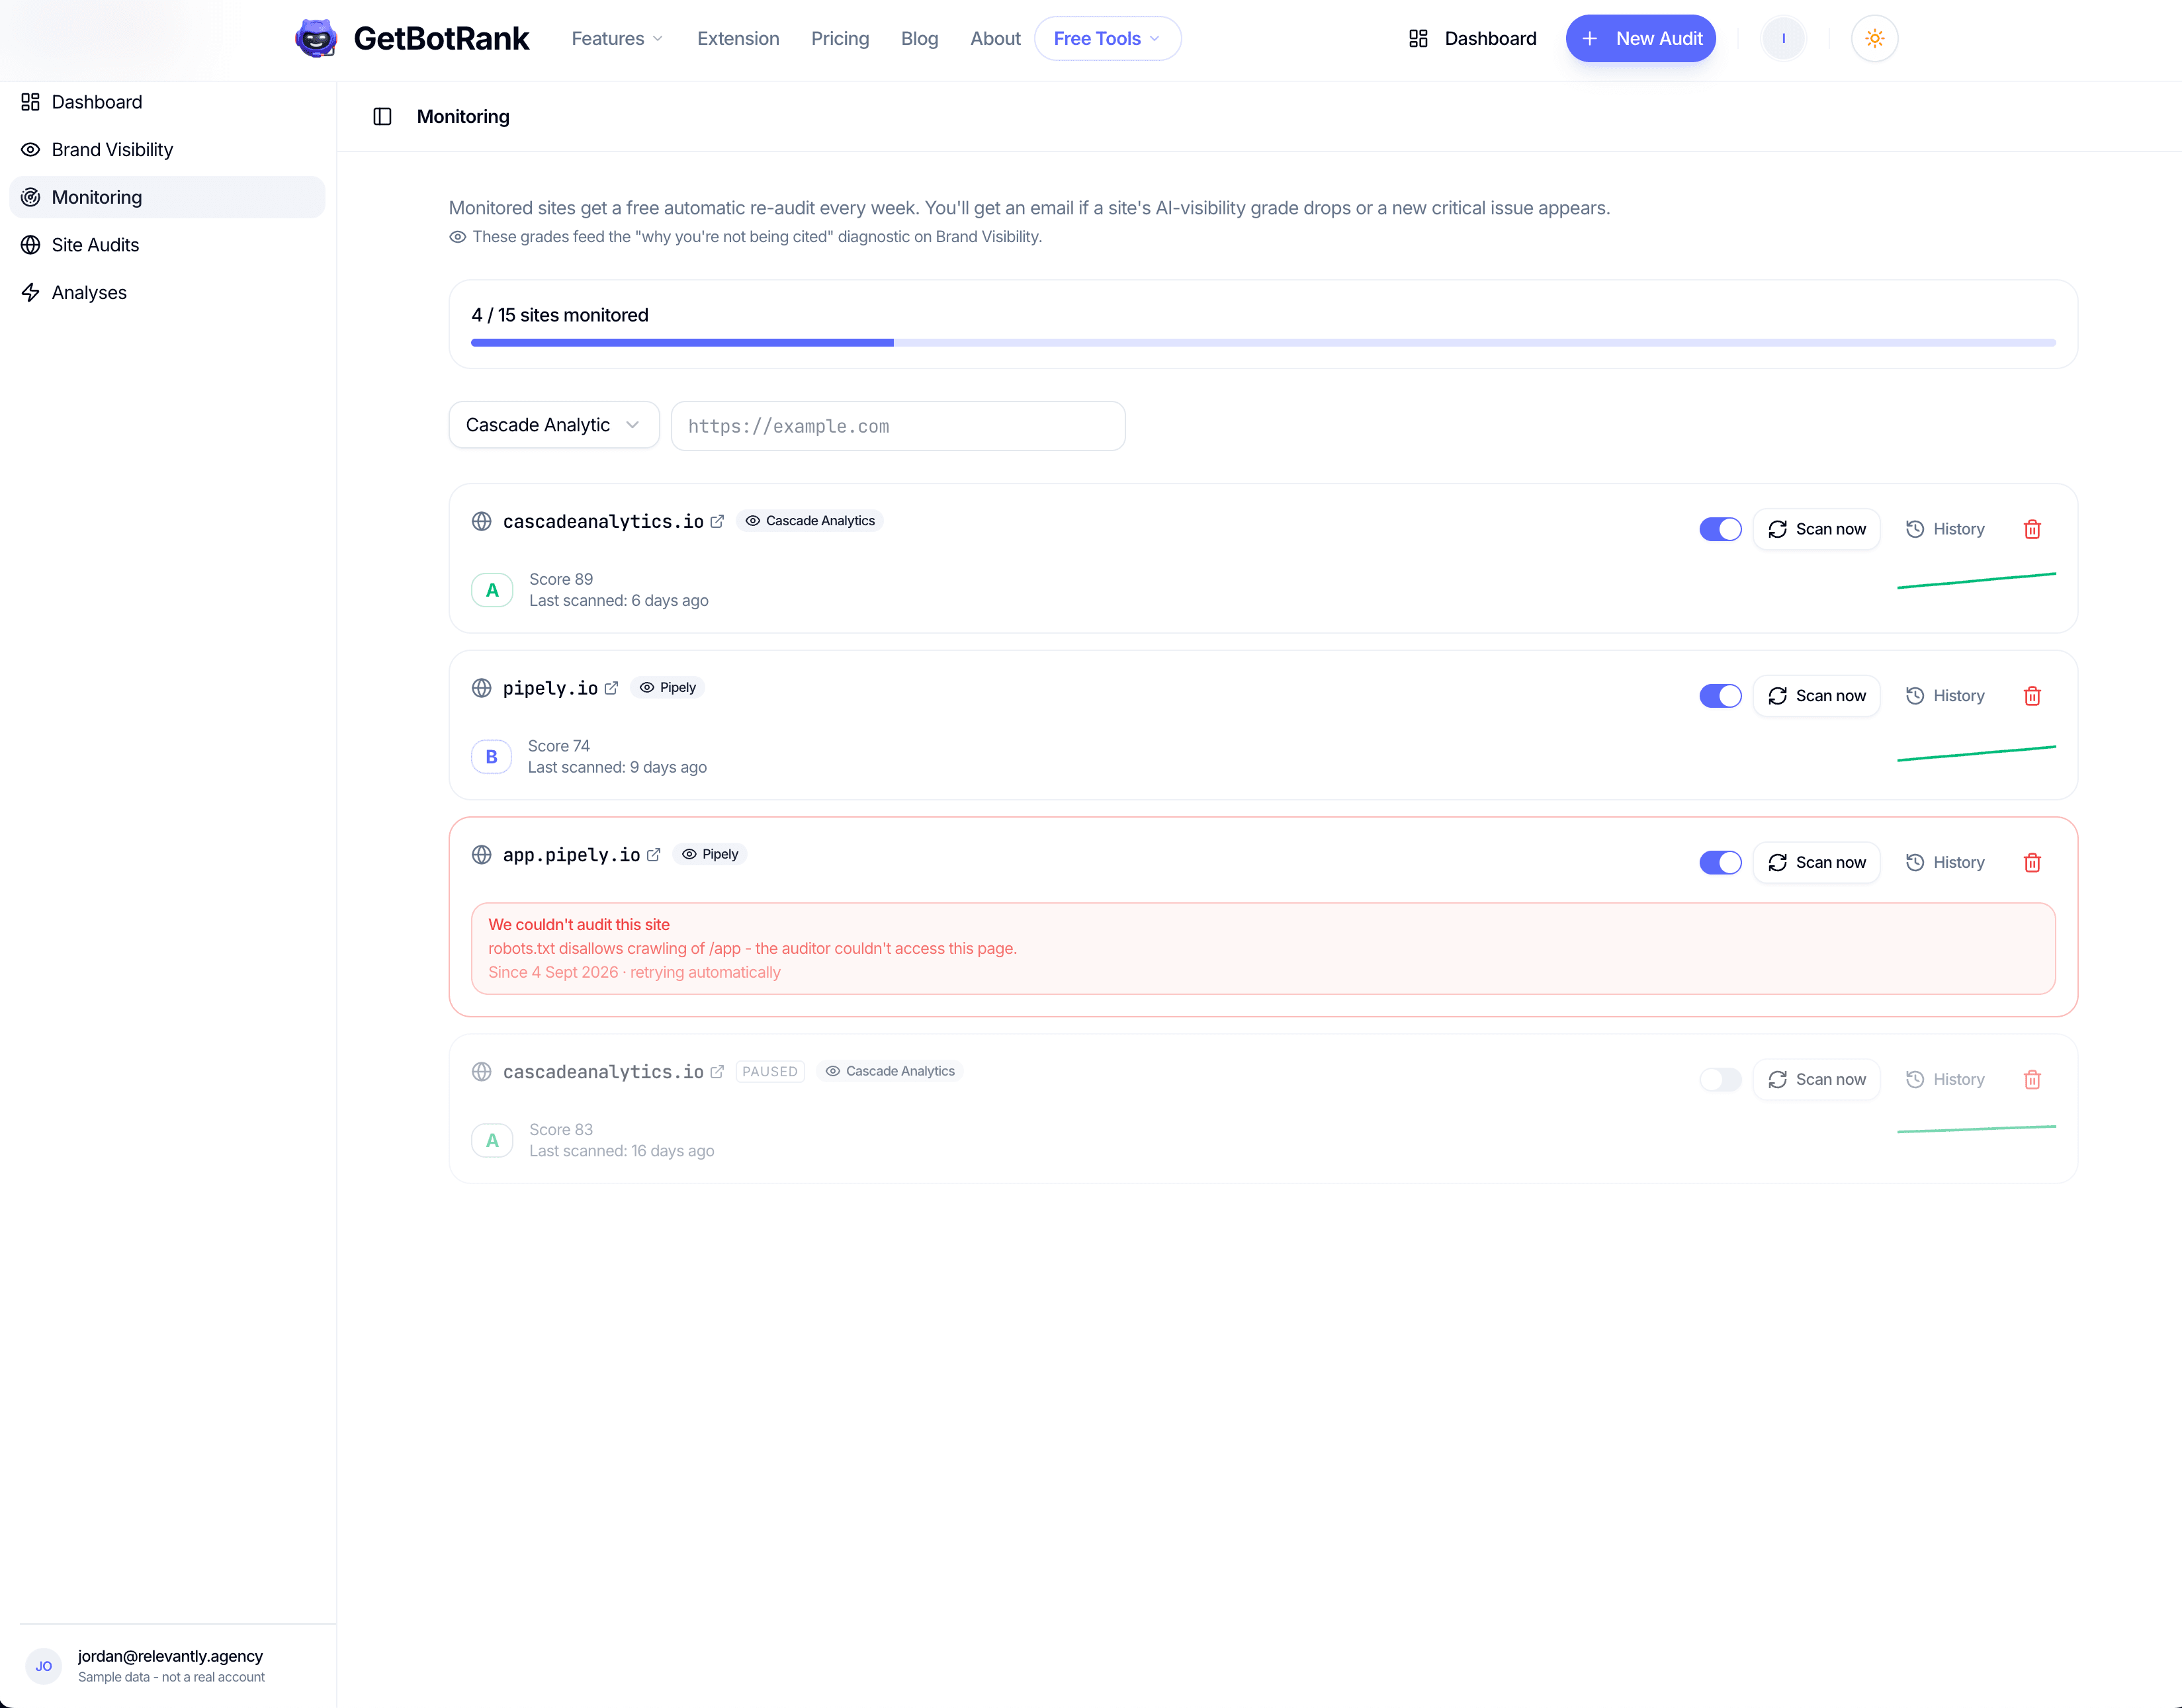The height and width of the screenshot is (1708, 2182).
Task: Delete the active cascadeanalytics.io (Score 89) site
Action: point(2032,529)
